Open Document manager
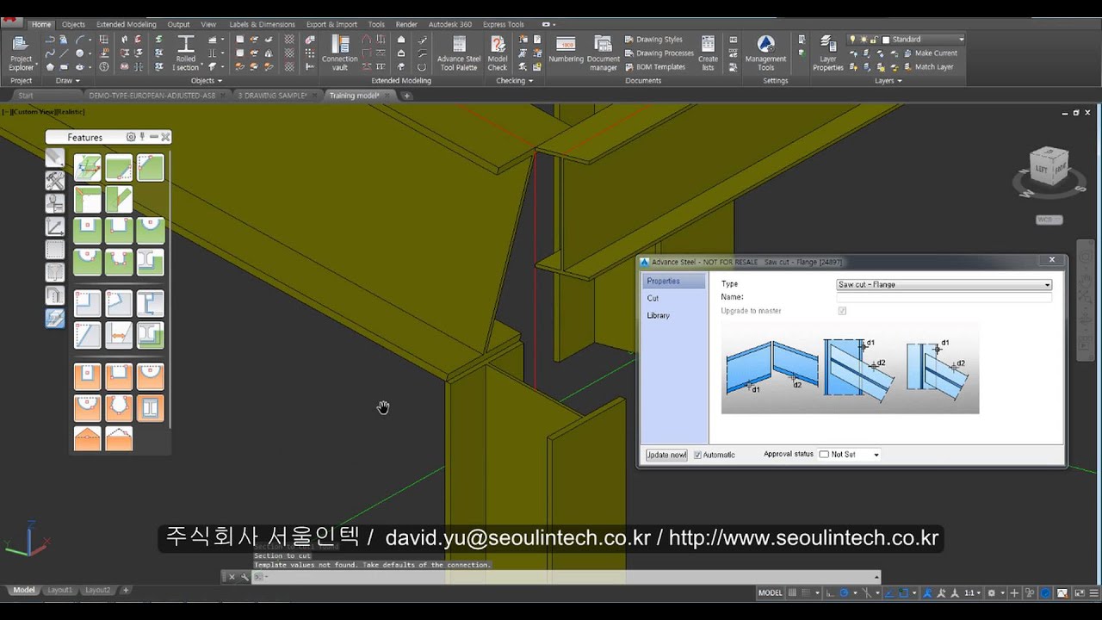Image resolution: width=1102 pixels, height=620 pixels. click(x=603, y=53)
